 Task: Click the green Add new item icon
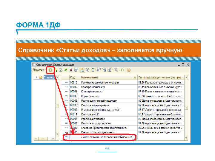tap(50, 70)
